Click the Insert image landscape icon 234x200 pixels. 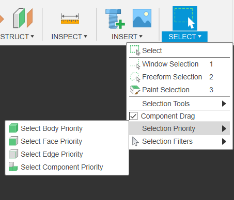pyautogui.click(x=142, y=18)
